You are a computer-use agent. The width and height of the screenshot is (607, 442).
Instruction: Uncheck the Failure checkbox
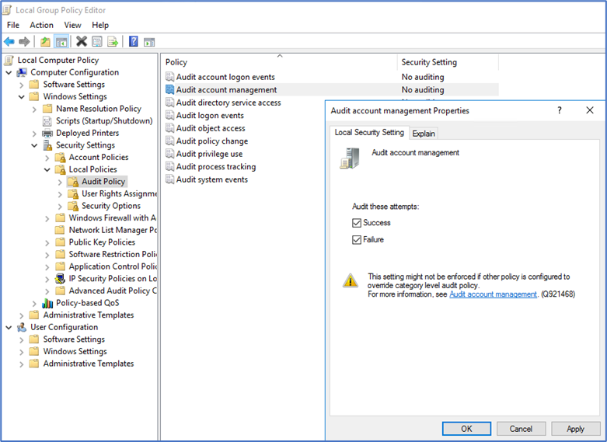[x=358, y=240]
